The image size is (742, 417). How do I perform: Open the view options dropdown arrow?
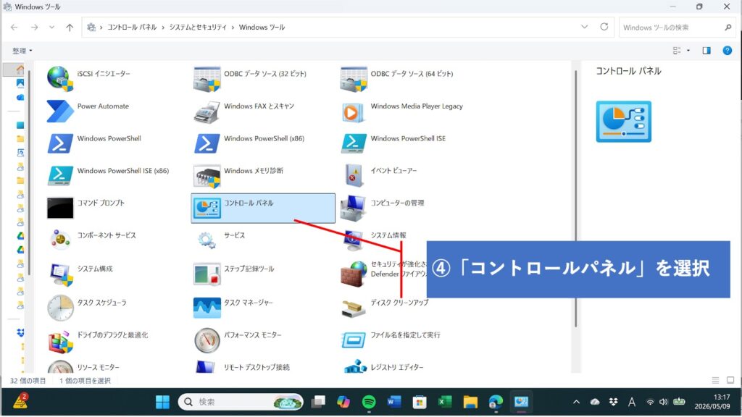click(688, 51)
